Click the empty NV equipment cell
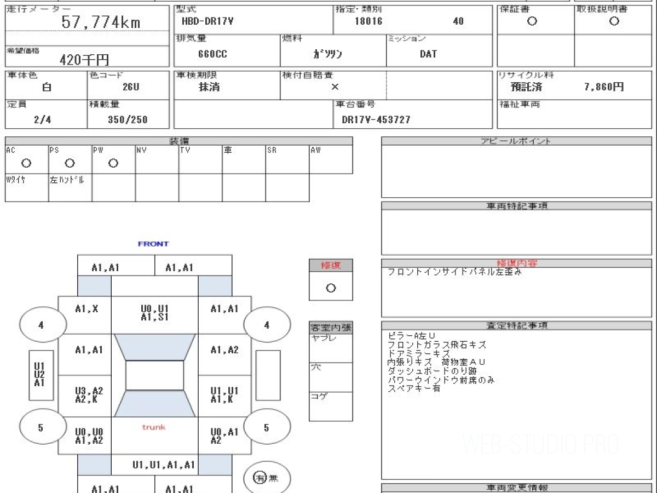 coord(157,159)
